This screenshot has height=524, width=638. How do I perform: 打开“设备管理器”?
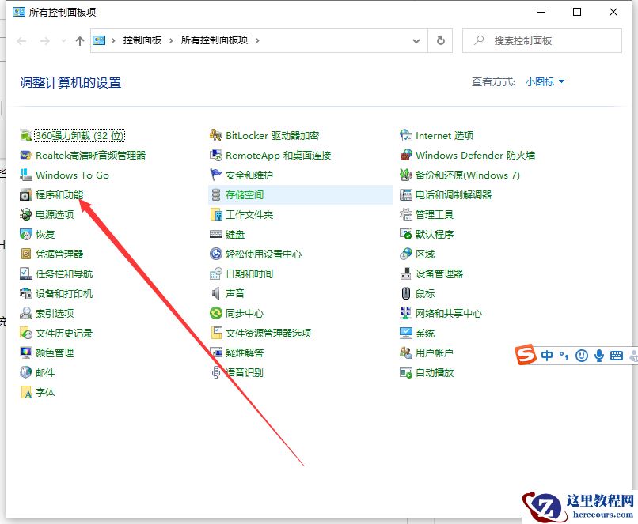coord(439,273)
